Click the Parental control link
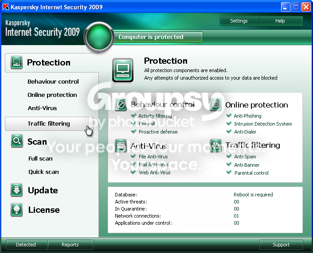 pos(251,173)
